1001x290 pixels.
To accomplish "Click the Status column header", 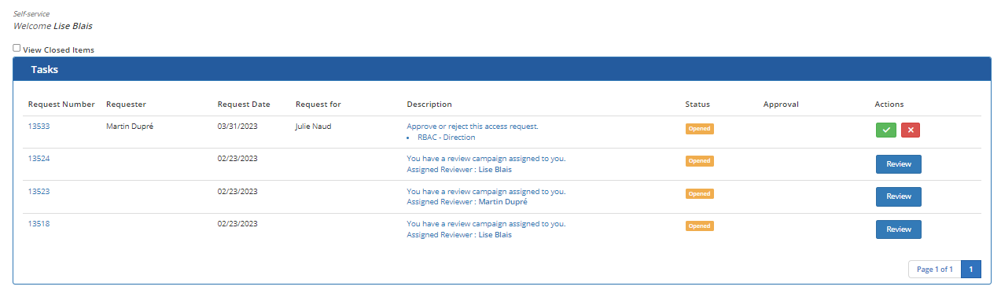I will tap(697, 104).
